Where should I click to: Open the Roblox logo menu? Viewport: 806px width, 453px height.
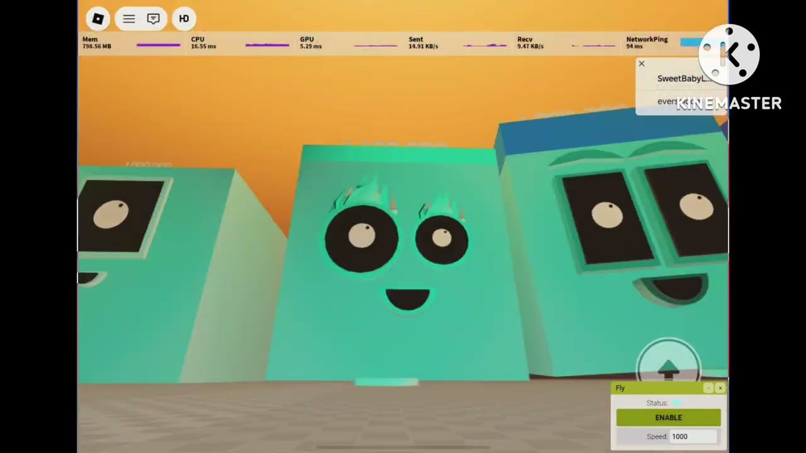pyautogui.click(x=98, y=19)
